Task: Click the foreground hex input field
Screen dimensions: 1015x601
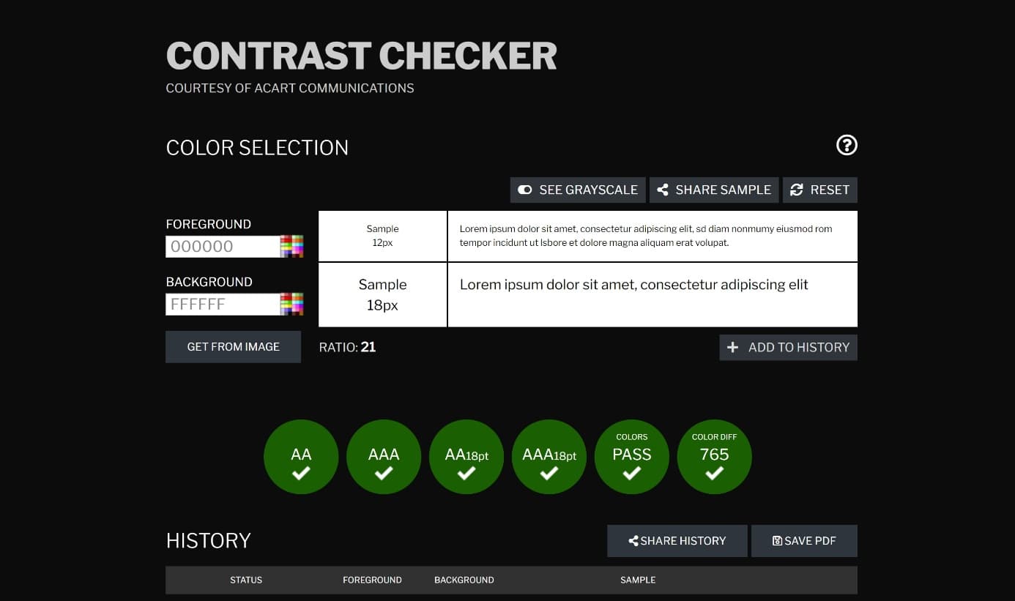Action: point(222,247)
